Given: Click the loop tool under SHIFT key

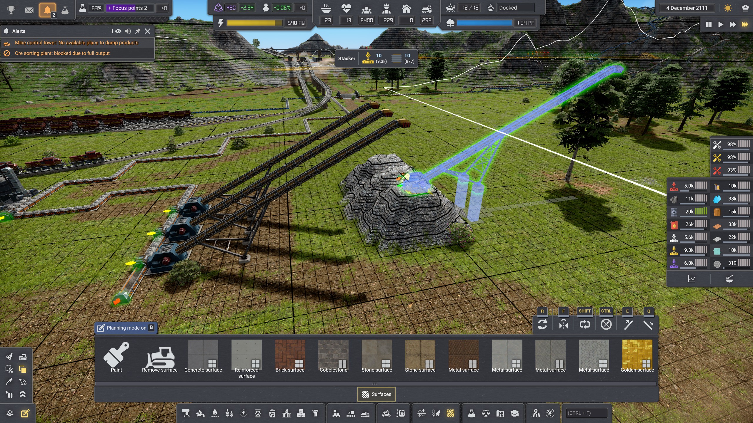Looking at the screenshot, I should coord(585,325).
